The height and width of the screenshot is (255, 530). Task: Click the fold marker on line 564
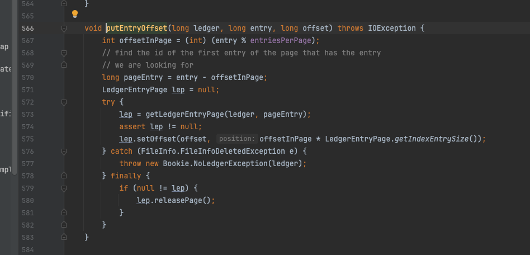64,4
